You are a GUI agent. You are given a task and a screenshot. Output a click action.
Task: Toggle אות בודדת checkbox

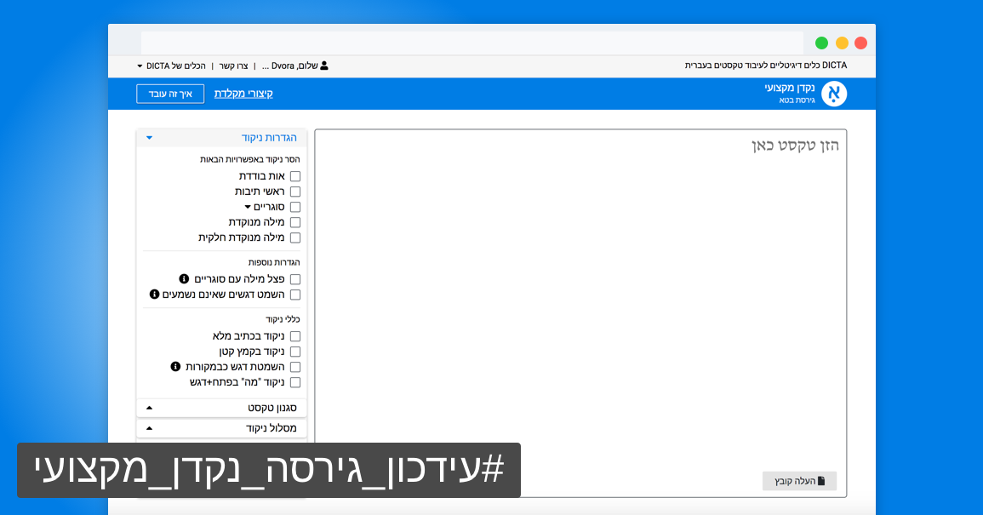295,176
